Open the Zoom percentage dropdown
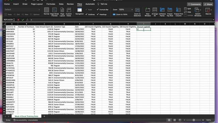218x123 pixels. pos(132,10)
